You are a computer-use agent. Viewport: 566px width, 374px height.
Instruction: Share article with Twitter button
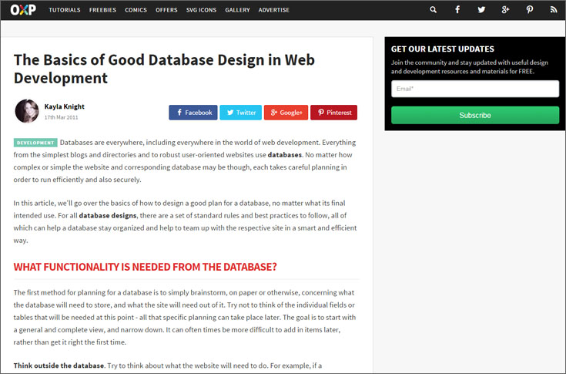point(241,113)
